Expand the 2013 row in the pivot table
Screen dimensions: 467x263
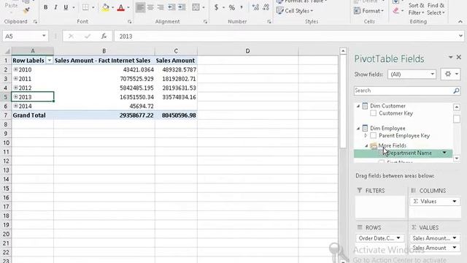[16, 96]
